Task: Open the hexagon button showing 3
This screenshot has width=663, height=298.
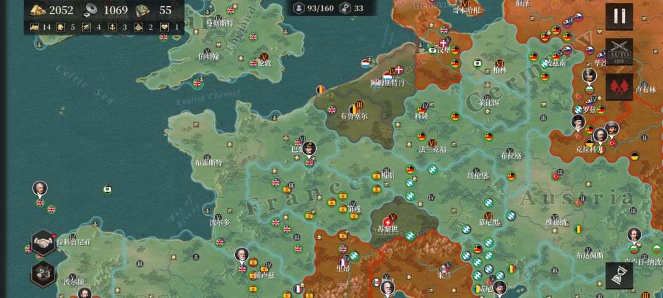Action: pyautogui.click(x=44, y=274)
